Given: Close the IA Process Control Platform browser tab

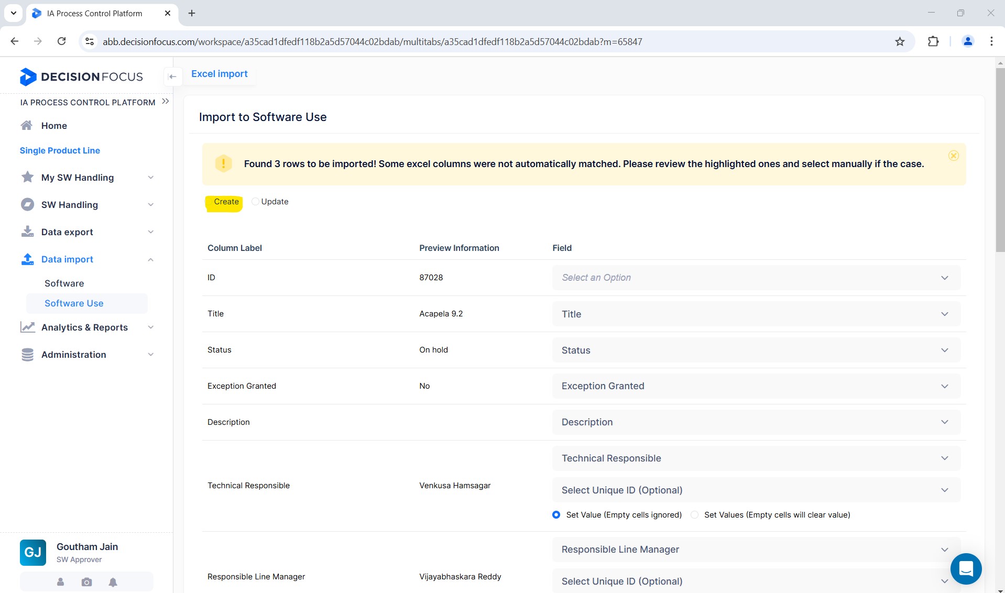Looking at the screenshot, I should (x=168, y=13).
